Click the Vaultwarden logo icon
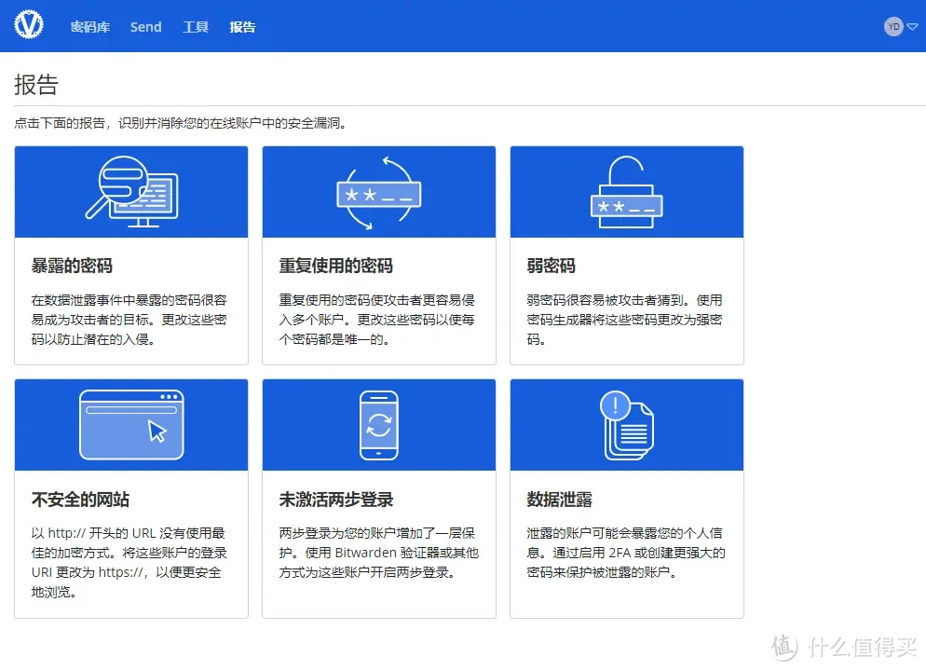 tap(29, 26)
